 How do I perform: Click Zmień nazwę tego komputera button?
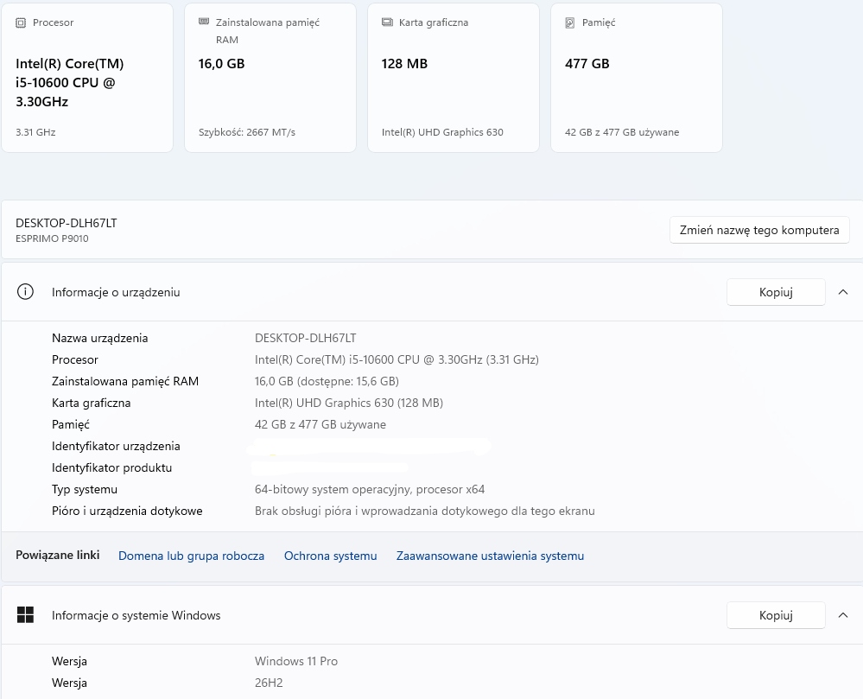(x=759, y=230)
